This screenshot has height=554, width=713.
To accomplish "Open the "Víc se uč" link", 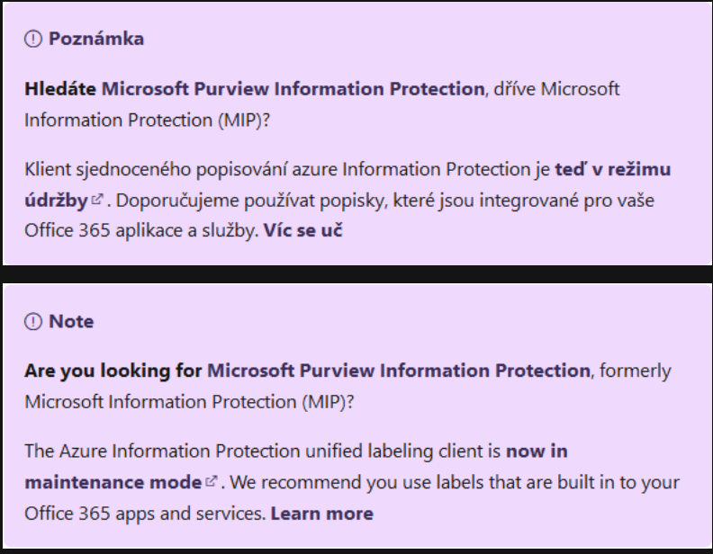I will click(x=303, y=229).
